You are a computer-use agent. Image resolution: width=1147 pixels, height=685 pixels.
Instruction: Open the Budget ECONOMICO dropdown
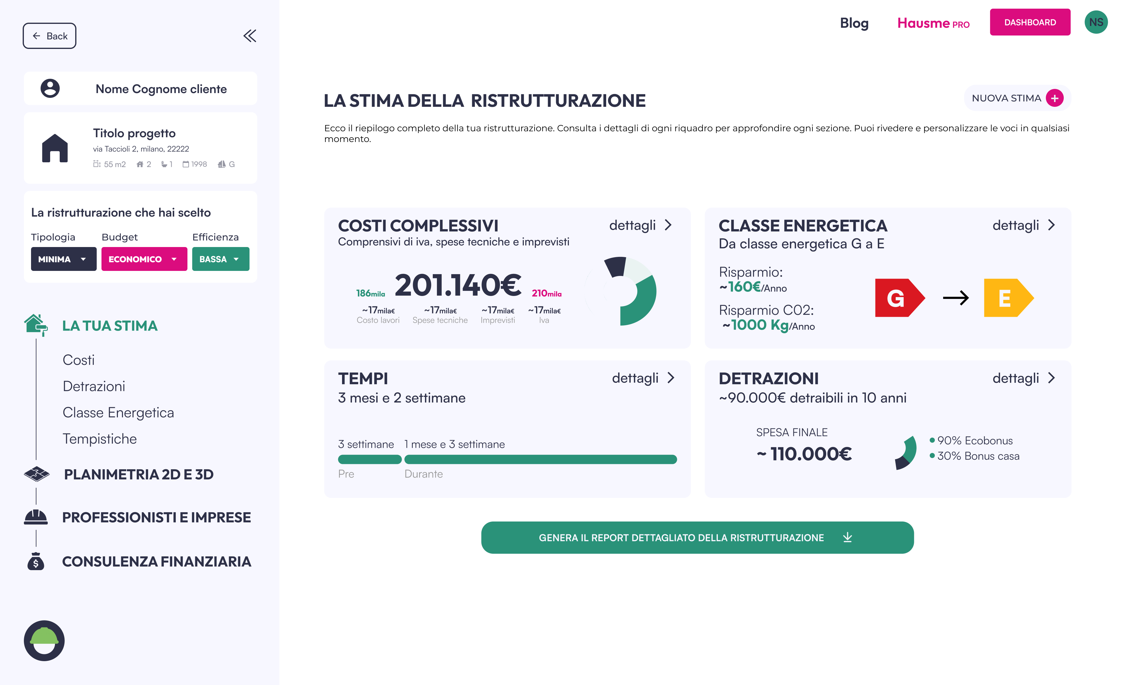(144, 259)
